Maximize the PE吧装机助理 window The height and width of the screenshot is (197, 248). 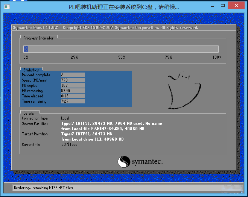[x=223, y=6]
